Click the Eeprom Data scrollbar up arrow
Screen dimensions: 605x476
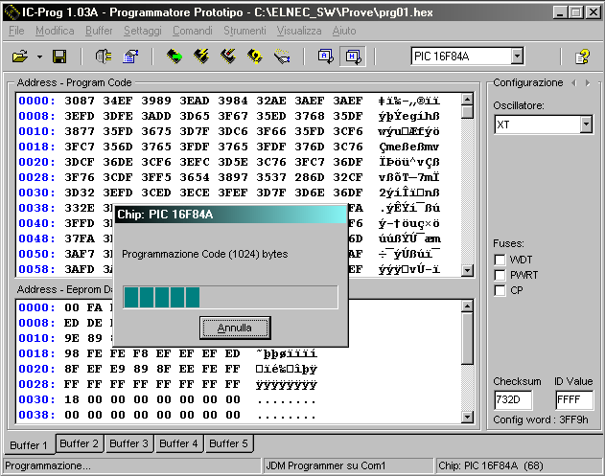(x=467, y=306)
